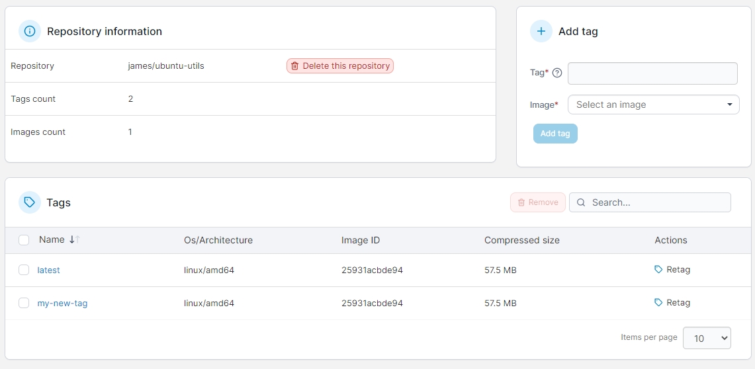This screenshot has width=755, height=369.
Task: Retag the latest tag
Action: point(672,270)
